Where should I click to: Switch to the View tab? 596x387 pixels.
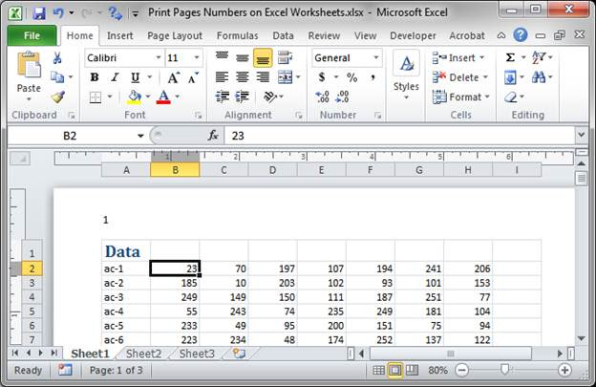click(365, 35)
